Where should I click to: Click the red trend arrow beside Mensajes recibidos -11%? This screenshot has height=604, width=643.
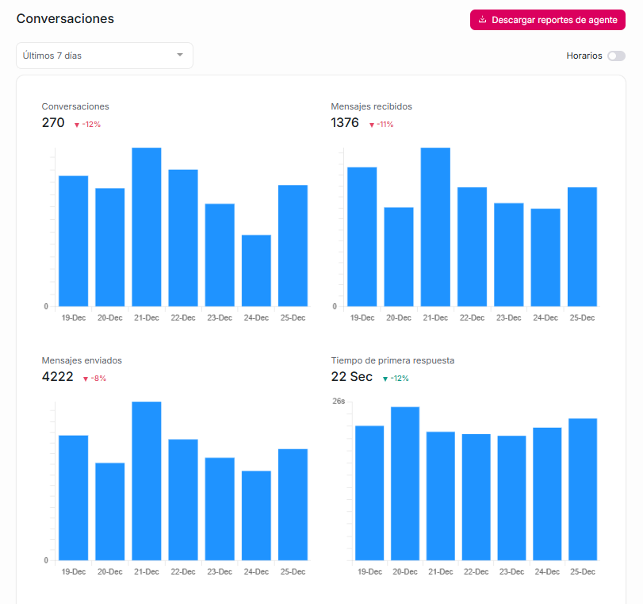(x=371, y=125)
